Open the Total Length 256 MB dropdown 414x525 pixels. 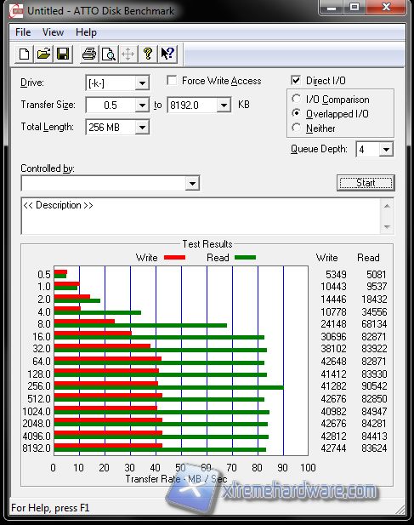[143, 128]
